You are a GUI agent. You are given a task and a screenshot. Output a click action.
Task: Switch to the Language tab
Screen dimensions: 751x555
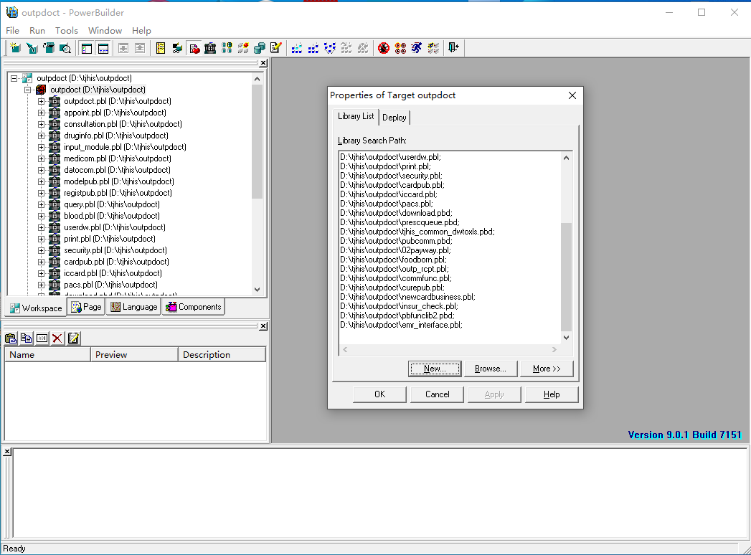[x=133, y=307]
